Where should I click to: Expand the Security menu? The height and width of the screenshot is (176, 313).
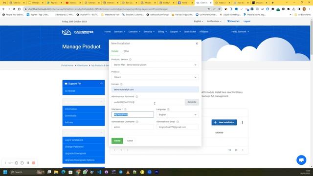coord(149,32)
